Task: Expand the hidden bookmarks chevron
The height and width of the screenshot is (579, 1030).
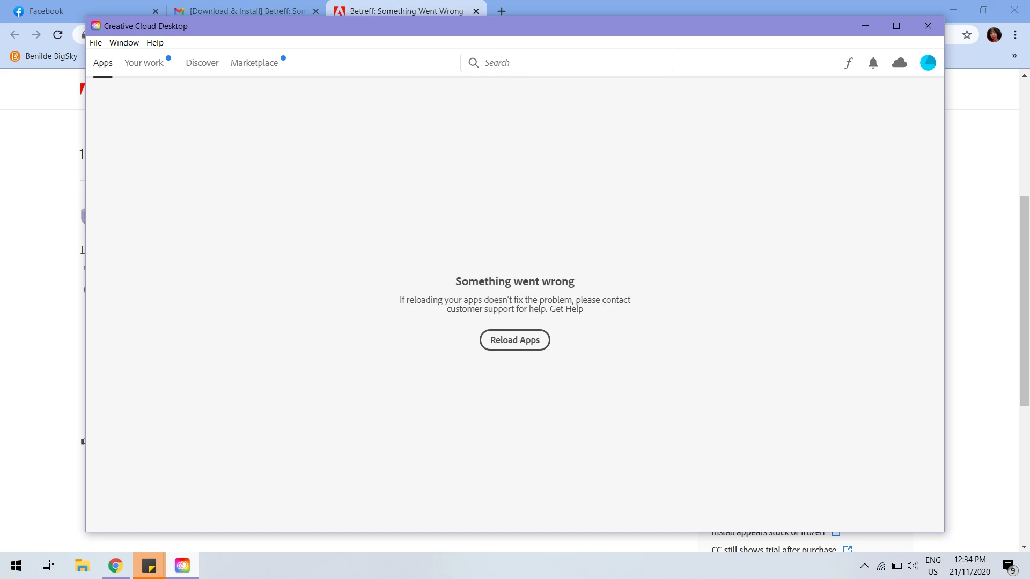Action: (1014, 56)
